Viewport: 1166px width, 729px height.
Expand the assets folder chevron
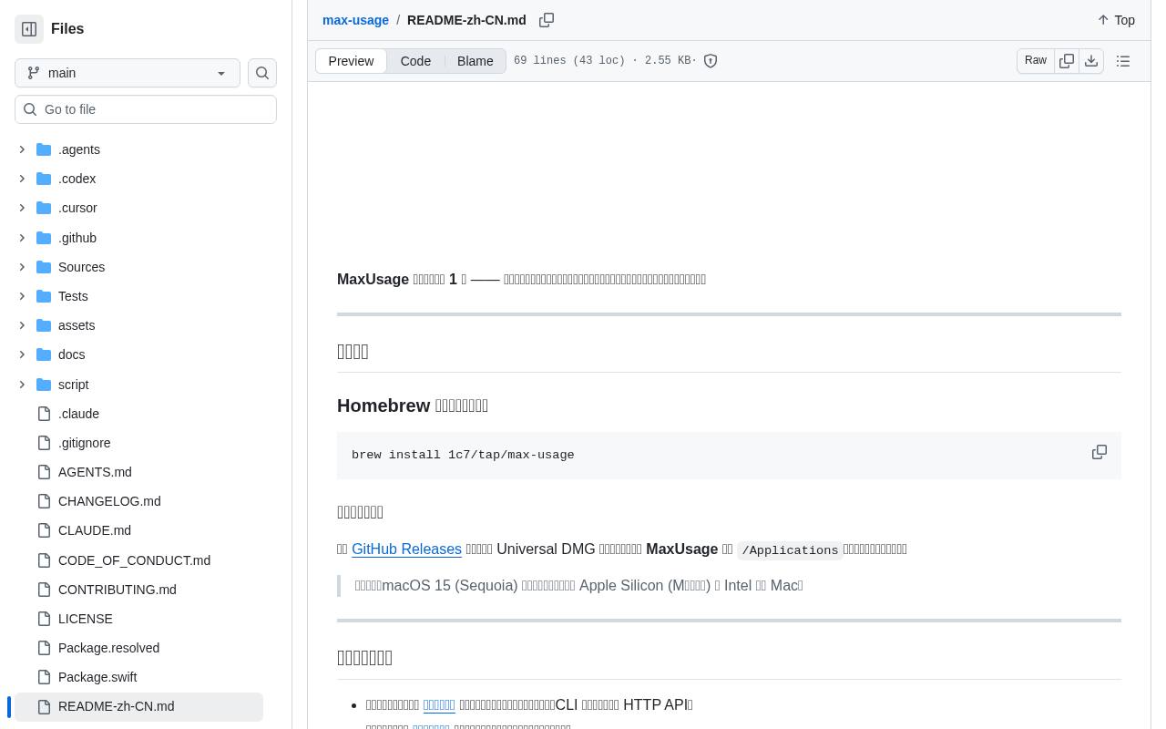tap(22, 325)
